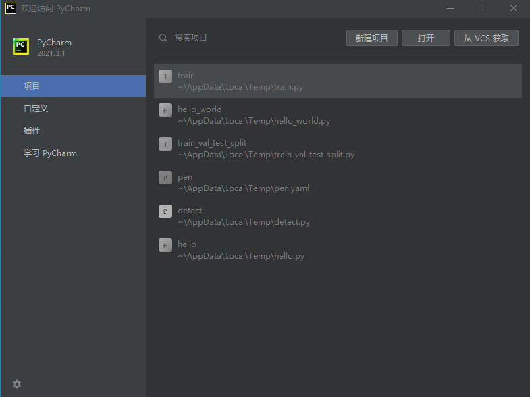This screenshot has height=397, width=530.
Task: Focus the 搜索项目 search field
Action: coord(250,38)
